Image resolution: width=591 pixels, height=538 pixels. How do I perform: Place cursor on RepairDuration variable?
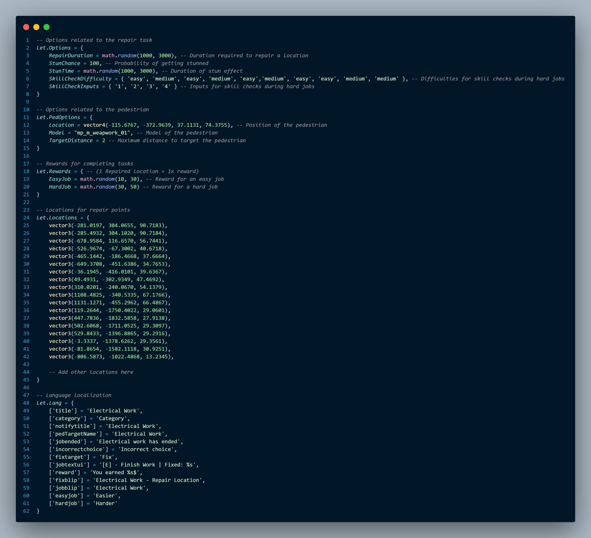coord(70,55)
